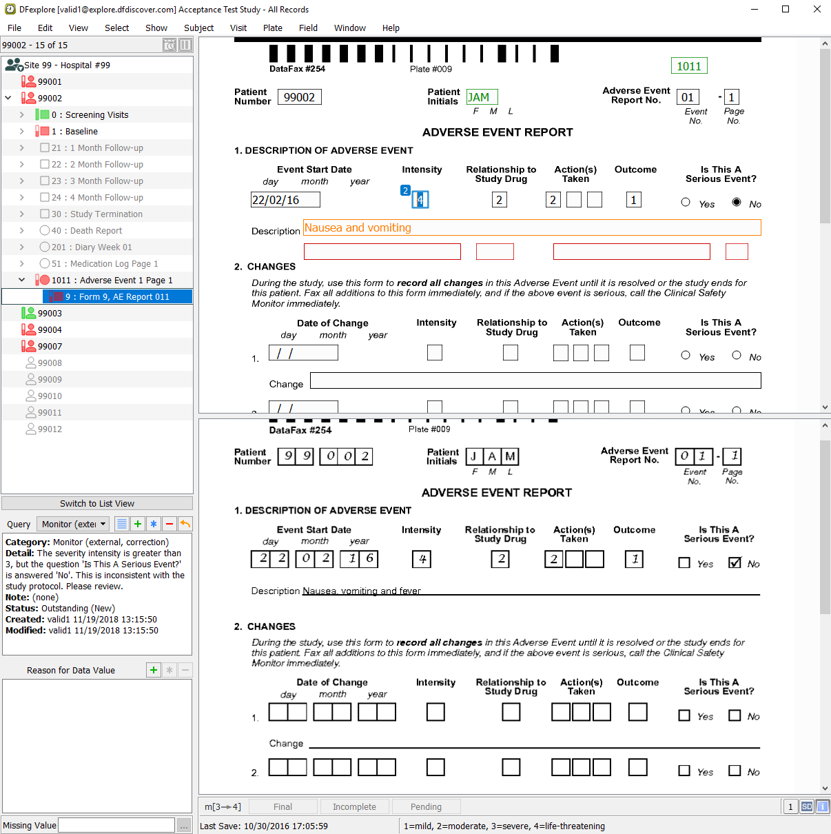The image size is (831, 834).
Task: Open the Subject menu
Action: pyautogui.click(x=198, y=28)
